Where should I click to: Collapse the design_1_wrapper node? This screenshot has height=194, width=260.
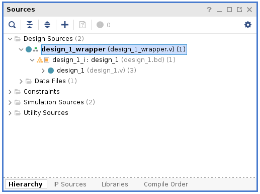coord(21,49)
